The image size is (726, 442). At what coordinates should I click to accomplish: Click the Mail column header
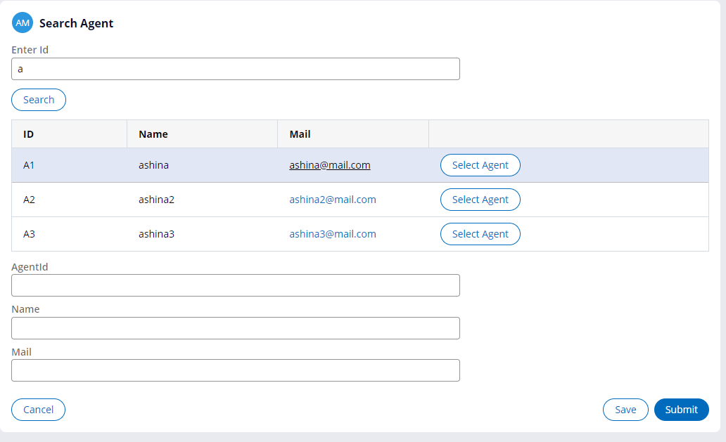coord(298,134)
